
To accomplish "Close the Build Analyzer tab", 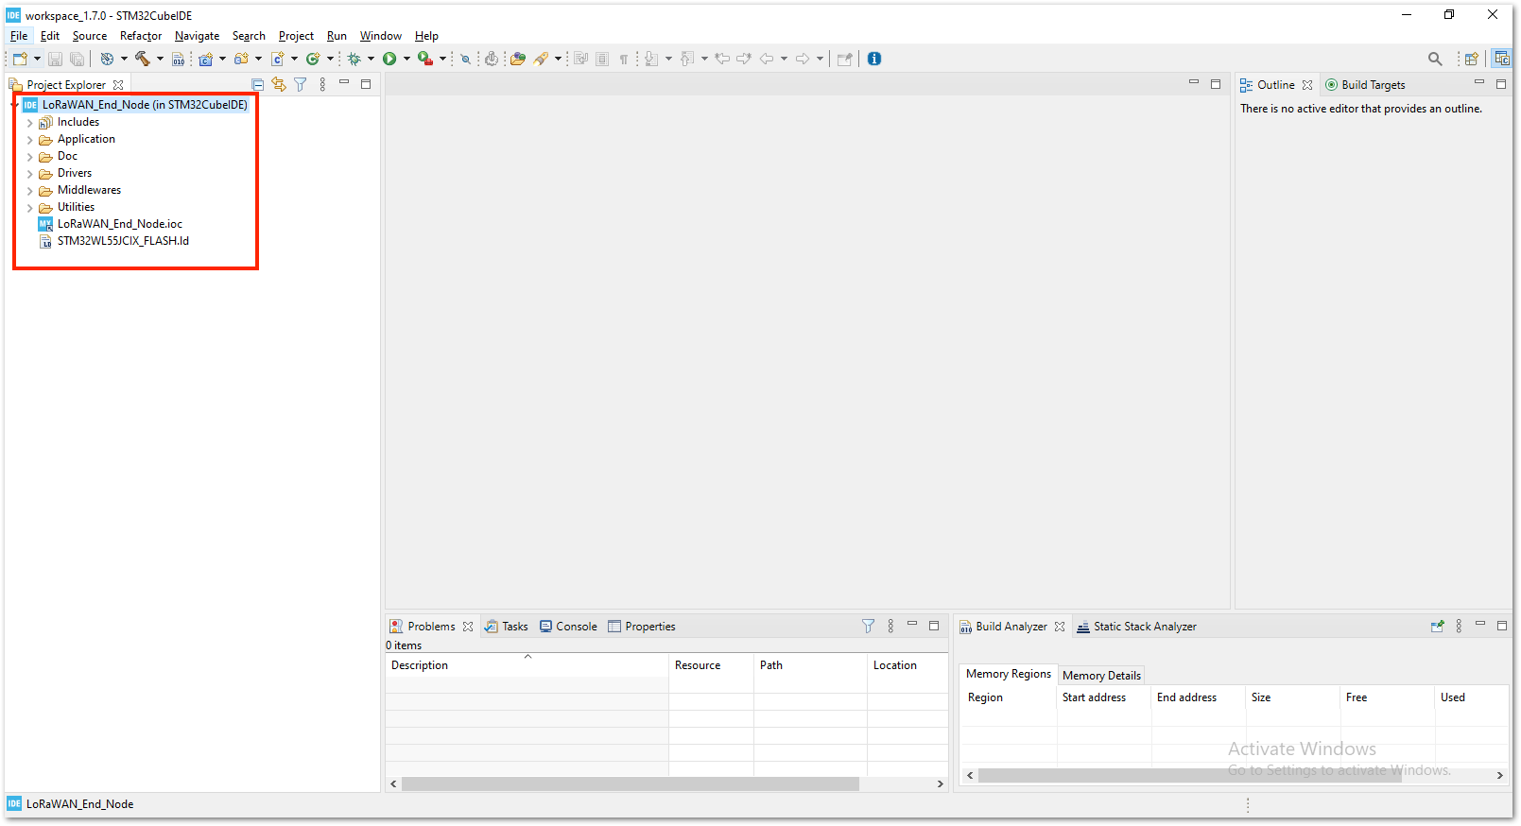I will click(1060, 627).
